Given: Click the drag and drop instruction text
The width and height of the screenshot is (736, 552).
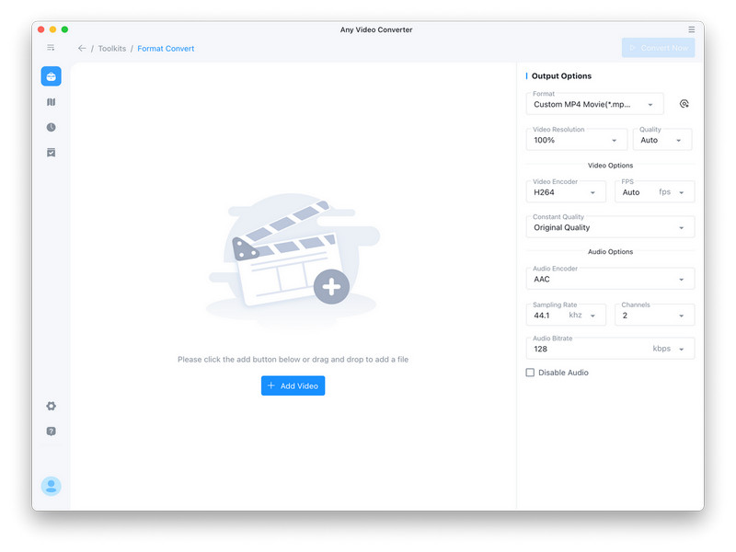Looking at the screenshot, I should click(293, 360).
